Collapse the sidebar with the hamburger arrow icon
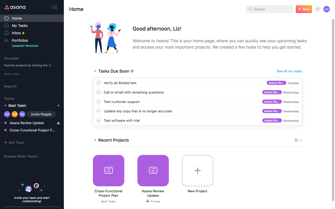 click(54, 7)
